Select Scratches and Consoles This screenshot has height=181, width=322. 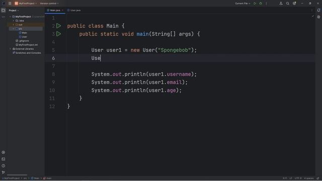[27, 53]
